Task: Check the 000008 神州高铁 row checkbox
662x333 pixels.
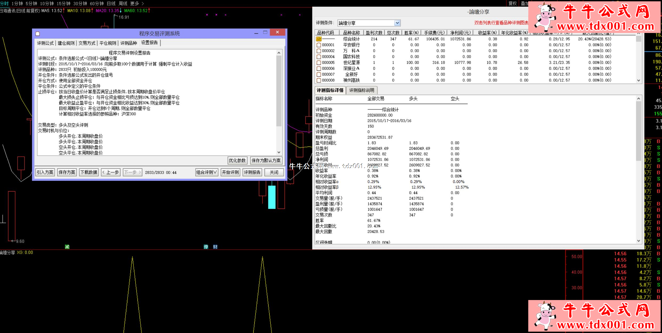Action: 319,80
